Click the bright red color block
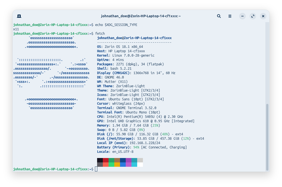The height and width of the screenshot is (187, 282). (106, 165)
